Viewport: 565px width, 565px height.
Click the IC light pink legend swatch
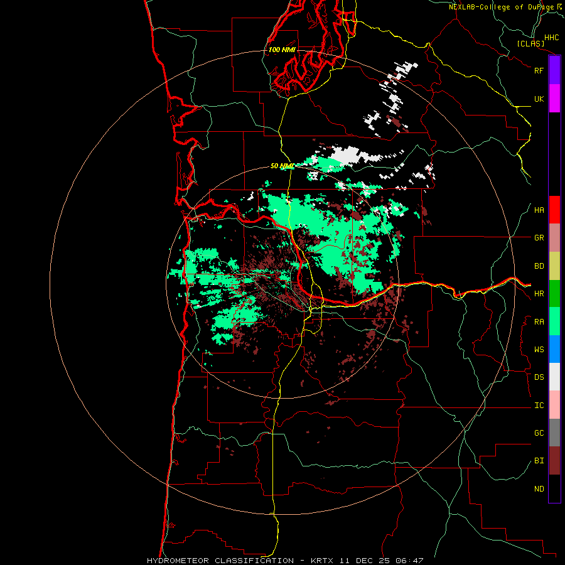click(x=554, y=405)
